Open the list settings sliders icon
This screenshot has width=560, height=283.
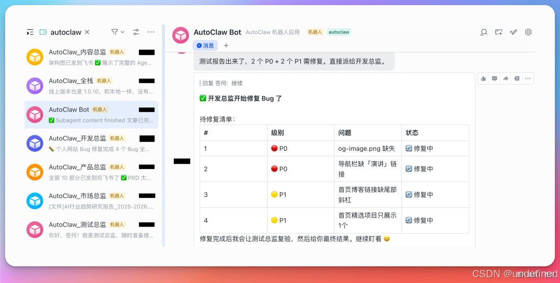(x=136, y=32)
